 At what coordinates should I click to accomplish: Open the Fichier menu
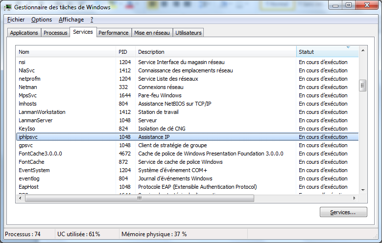pyautogui.click(x=16, y=20)
